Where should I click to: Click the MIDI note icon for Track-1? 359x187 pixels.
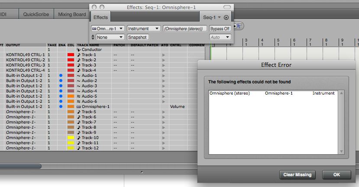[79, 55]
